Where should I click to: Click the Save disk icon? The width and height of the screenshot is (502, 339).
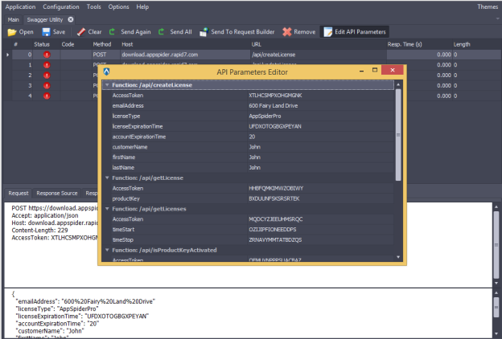coord(47,32)
